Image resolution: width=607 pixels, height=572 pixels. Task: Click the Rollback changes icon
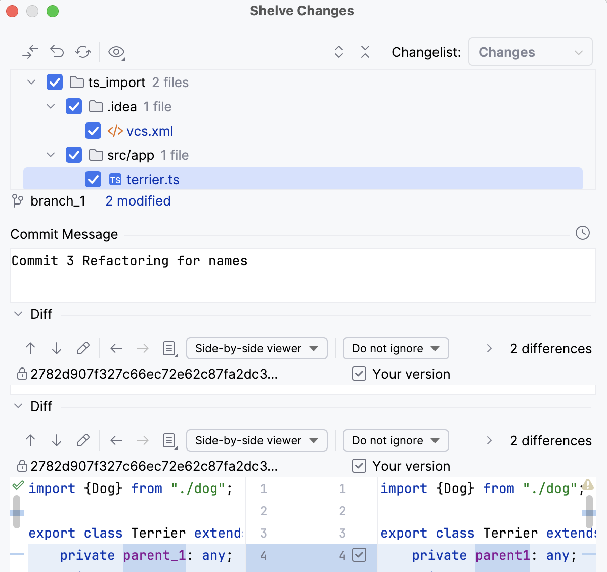(57, 52)
